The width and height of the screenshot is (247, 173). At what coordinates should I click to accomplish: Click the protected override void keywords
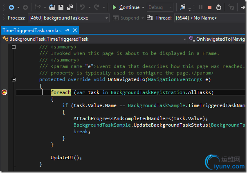pyautogui.click(x=72, y=79)
